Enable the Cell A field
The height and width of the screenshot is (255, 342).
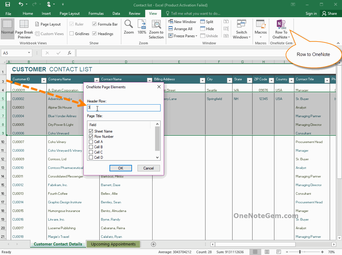pyautogui.click(x=91, y=142)
